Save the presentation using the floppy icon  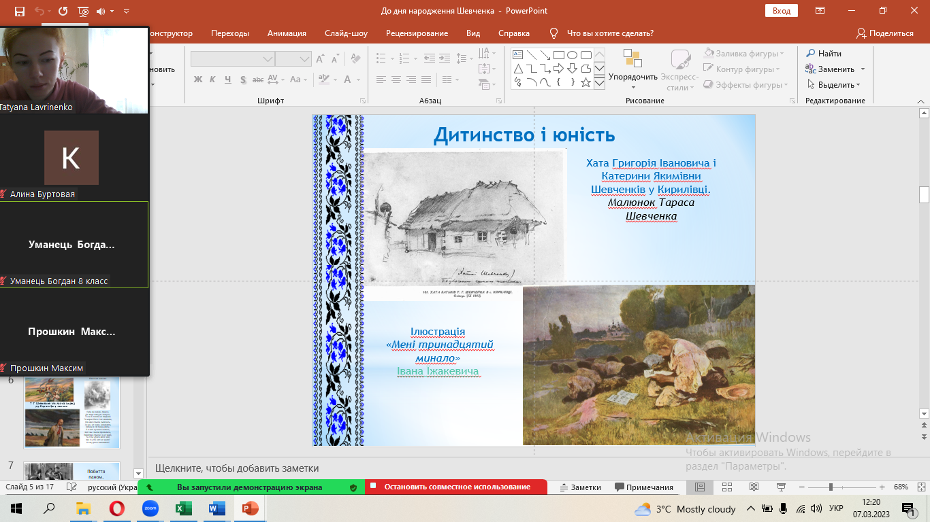tap(19, 11)
